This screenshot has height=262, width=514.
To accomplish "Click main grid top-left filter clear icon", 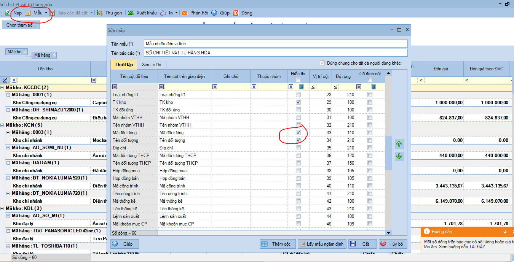I will point(5,80).
